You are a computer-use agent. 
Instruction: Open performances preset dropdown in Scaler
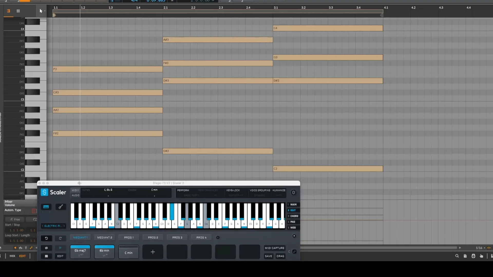(x=208, y=190)
